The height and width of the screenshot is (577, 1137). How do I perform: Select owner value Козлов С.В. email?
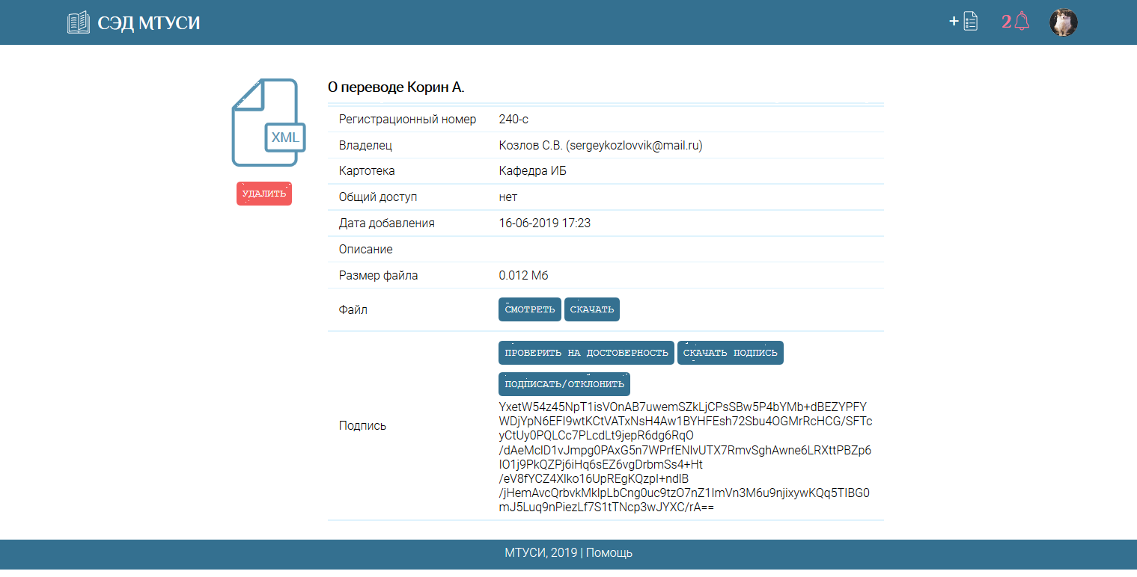pos(601,146)
